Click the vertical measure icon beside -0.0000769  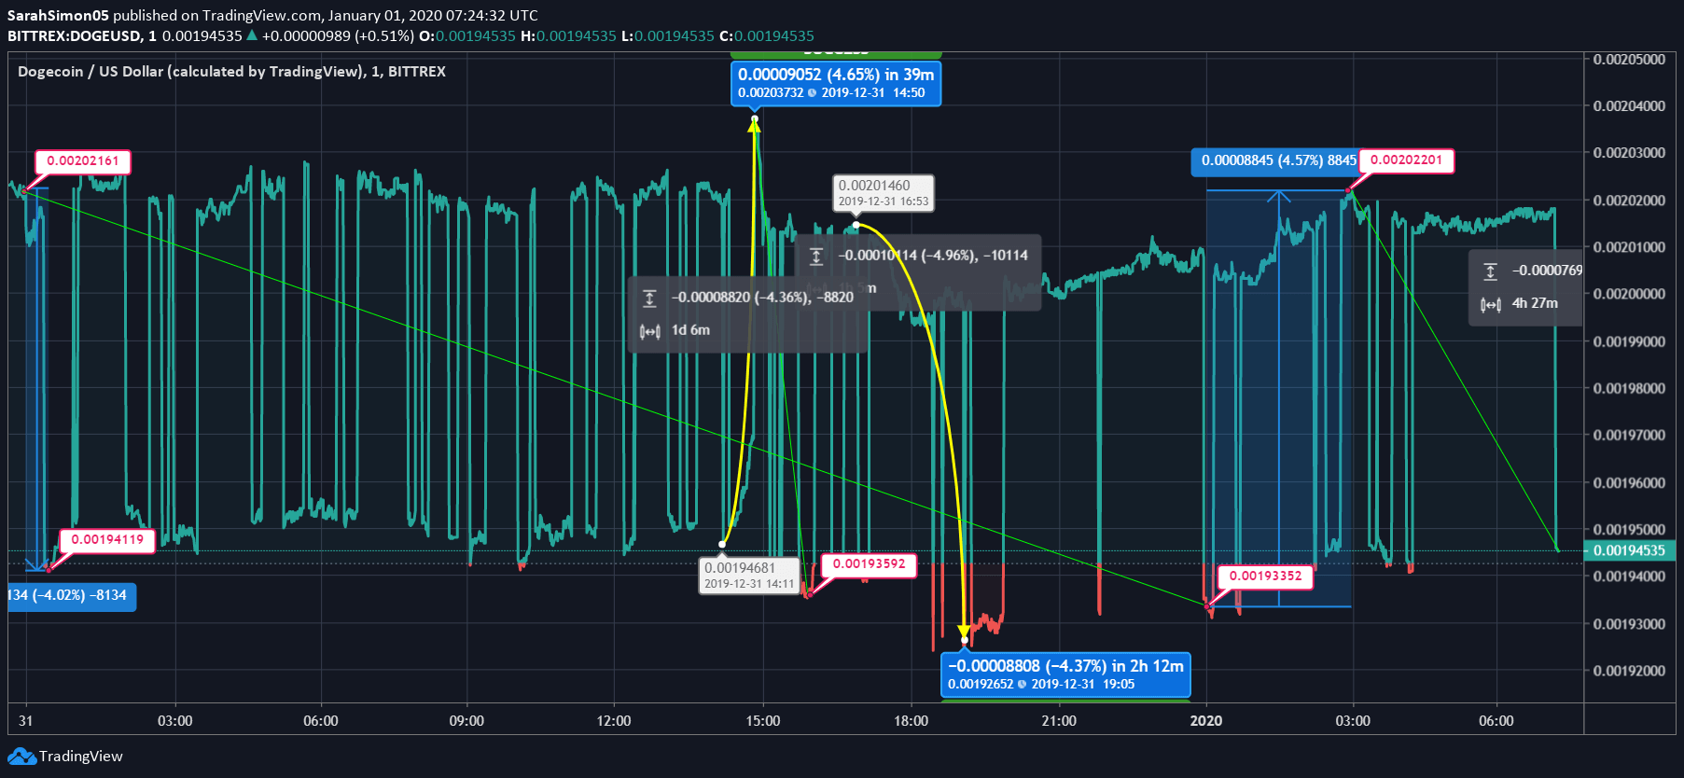tap(1490, 271)
